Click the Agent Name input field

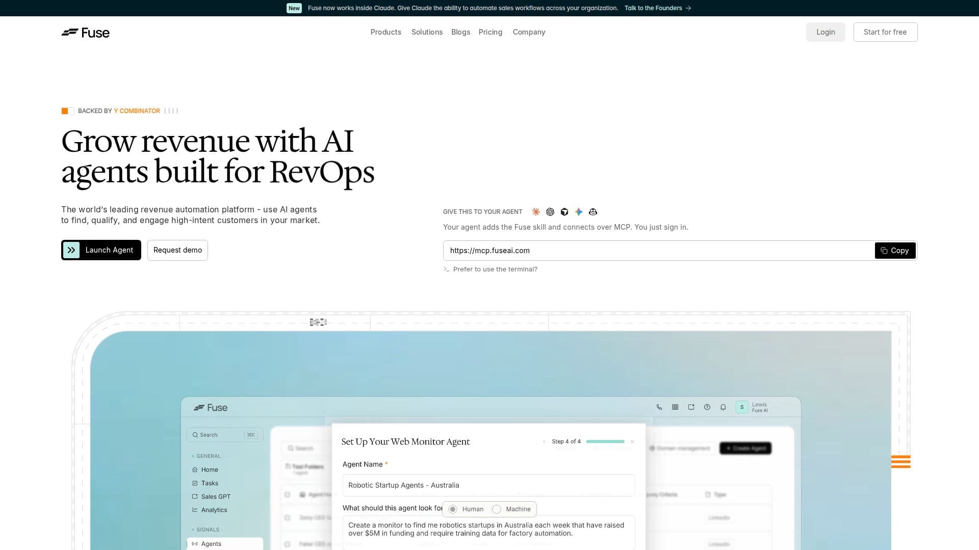click(x=488, y=485)
